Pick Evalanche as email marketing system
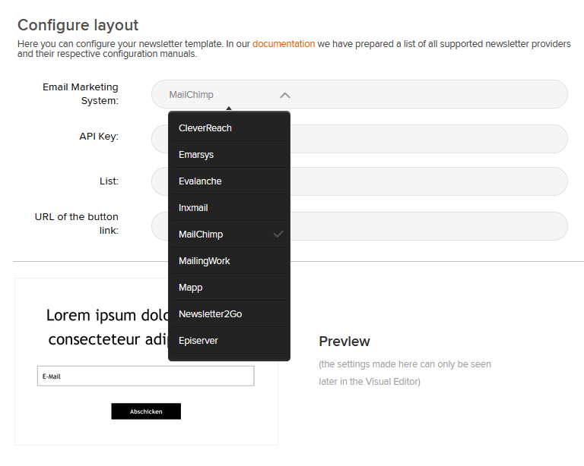Image resolution: width=584 pixels, height=466 pixels. tap(229, 181)
